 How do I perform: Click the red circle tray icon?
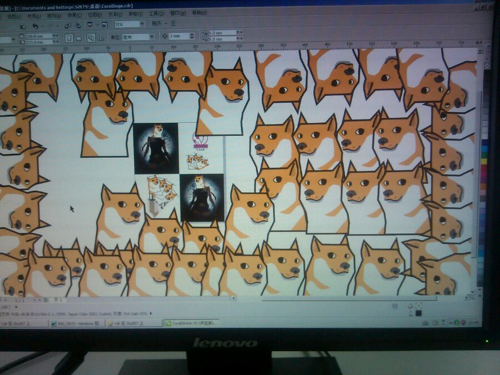coord(463,323)
